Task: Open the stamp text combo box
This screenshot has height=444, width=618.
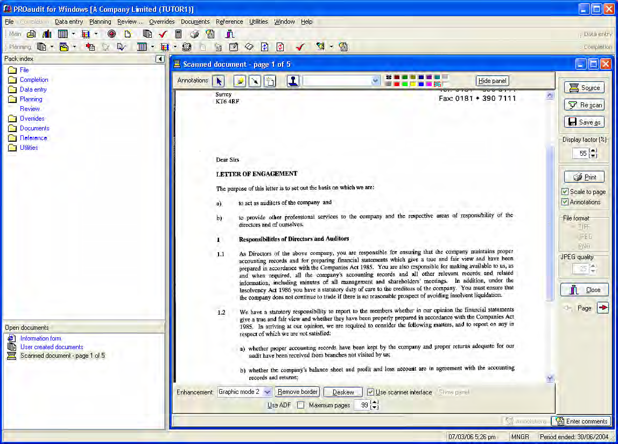Action: coord(375,80)
